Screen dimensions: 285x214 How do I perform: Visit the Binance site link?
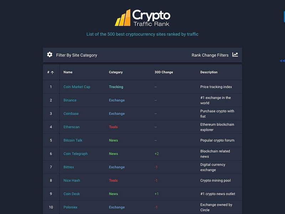(x=70, y=100)
